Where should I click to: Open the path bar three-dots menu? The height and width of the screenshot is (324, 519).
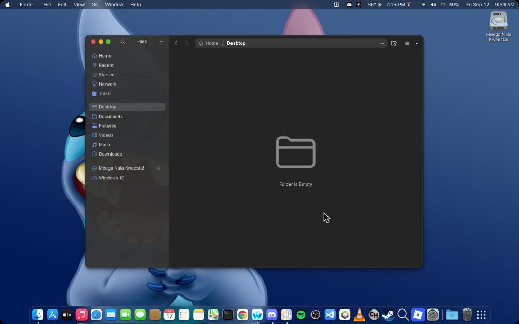point(382,43)
